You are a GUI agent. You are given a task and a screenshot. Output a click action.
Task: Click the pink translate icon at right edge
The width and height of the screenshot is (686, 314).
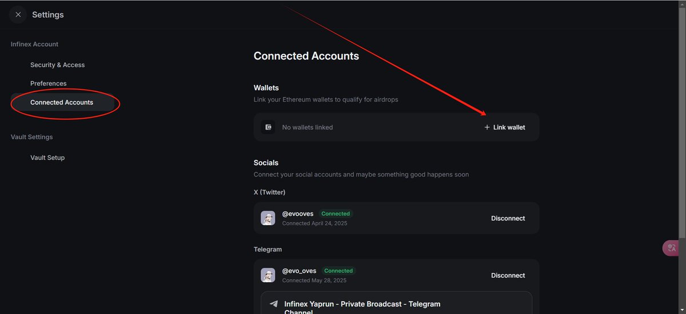click(x=671, y=248)
